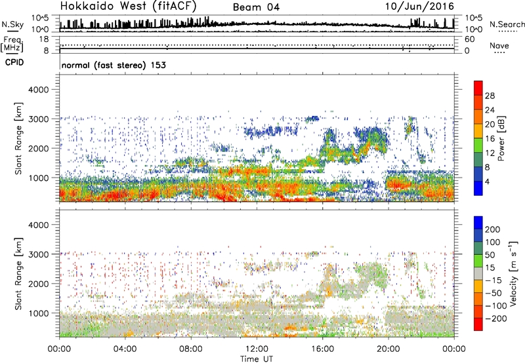Click the blue bottom of power colorbar
The width and height of the screenshot is (525, 363).
pos(478,188)
